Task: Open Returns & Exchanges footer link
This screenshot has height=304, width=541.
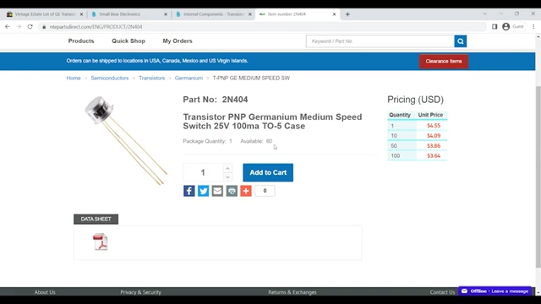Action: tap(292, 292)
